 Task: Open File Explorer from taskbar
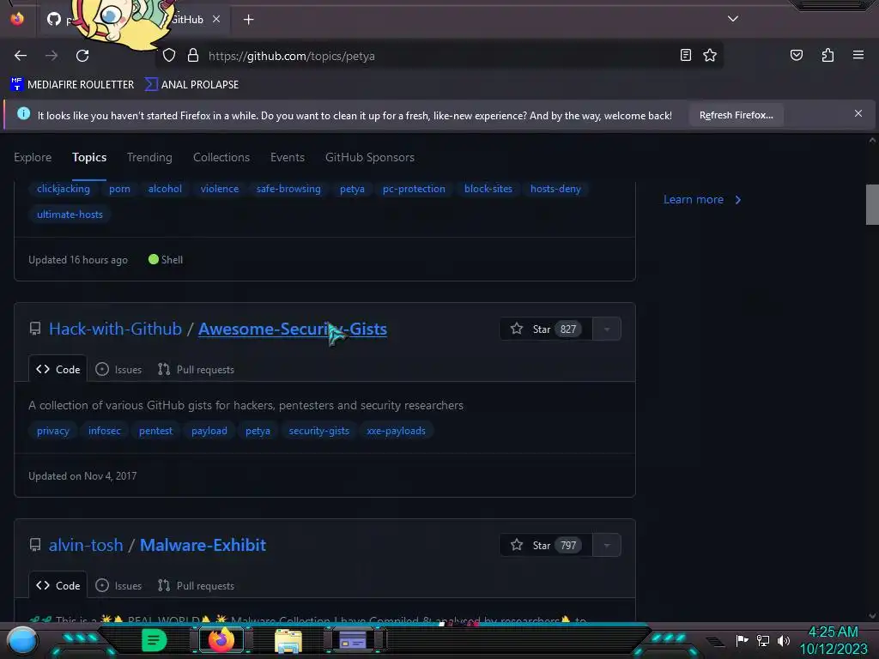tap(288, 640)
